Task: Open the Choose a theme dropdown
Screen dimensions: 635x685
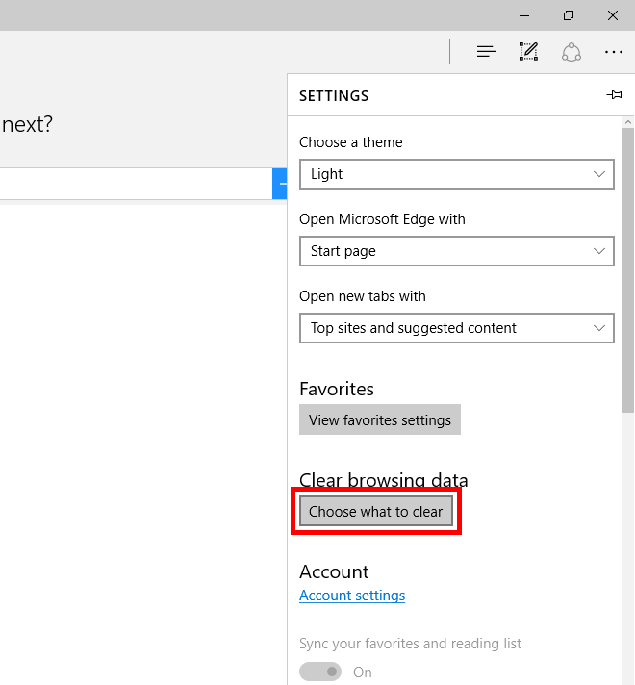Action: click(456, 174)
